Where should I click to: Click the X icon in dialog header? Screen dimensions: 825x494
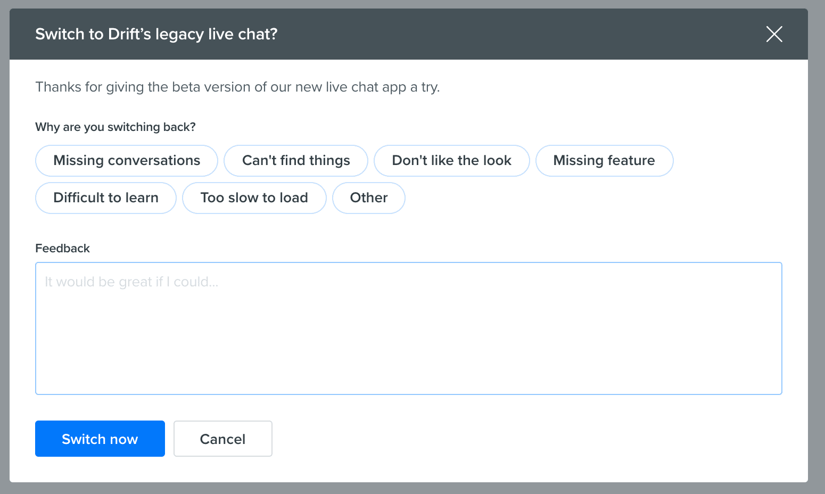[x=774, y=34]
